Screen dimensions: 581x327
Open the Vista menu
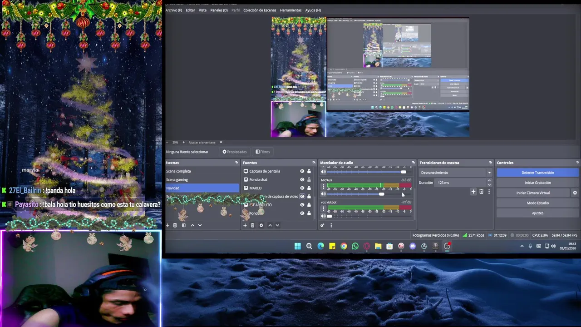click(x=202, y=10)
